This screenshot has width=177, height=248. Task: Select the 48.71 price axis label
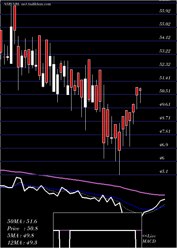pyautogui.click(x=165, y=118)
